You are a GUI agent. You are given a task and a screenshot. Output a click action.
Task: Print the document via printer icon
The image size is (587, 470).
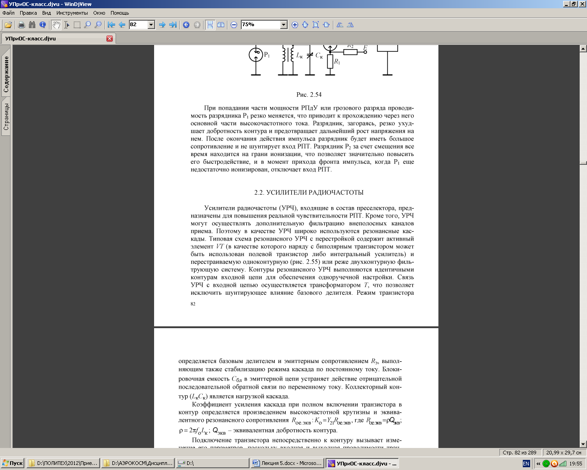click(x=21, y=25)
